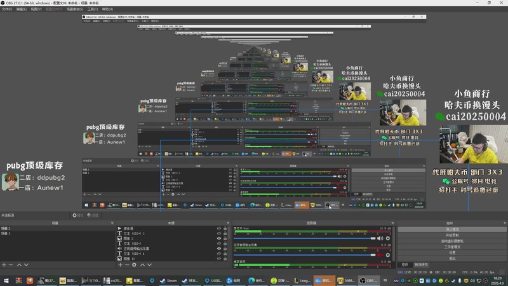Select 场景 3 in scenes list
The height and width of the screenshot is (286, 508).
[x=57, y=233]
